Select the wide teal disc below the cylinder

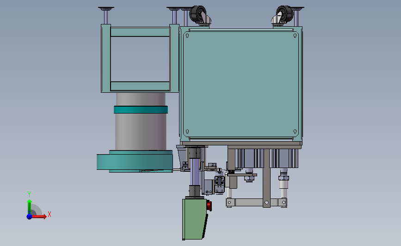(135, 162)
